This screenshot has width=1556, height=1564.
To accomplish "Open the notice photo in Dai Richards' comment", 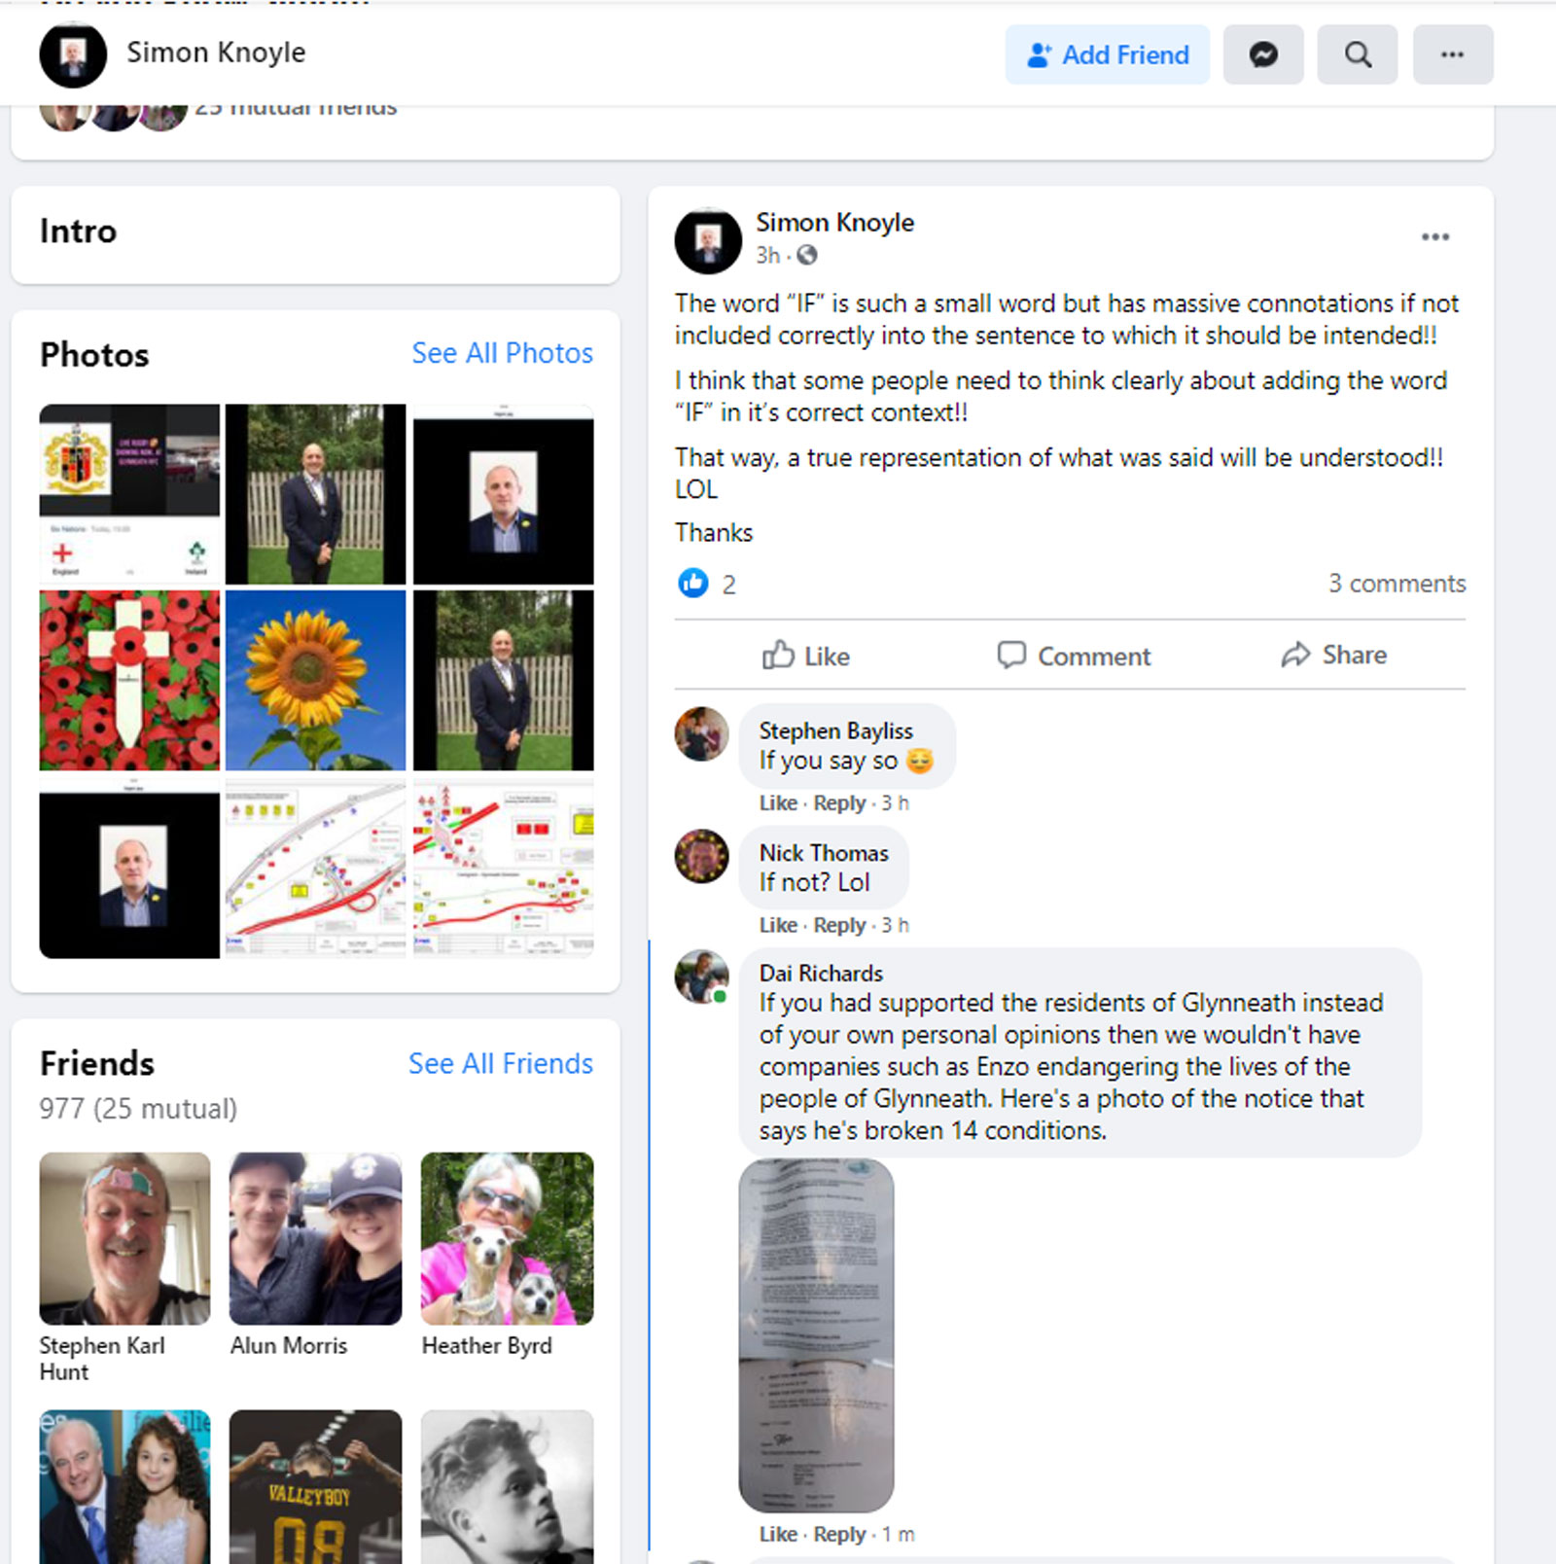I will [816, 1334].
